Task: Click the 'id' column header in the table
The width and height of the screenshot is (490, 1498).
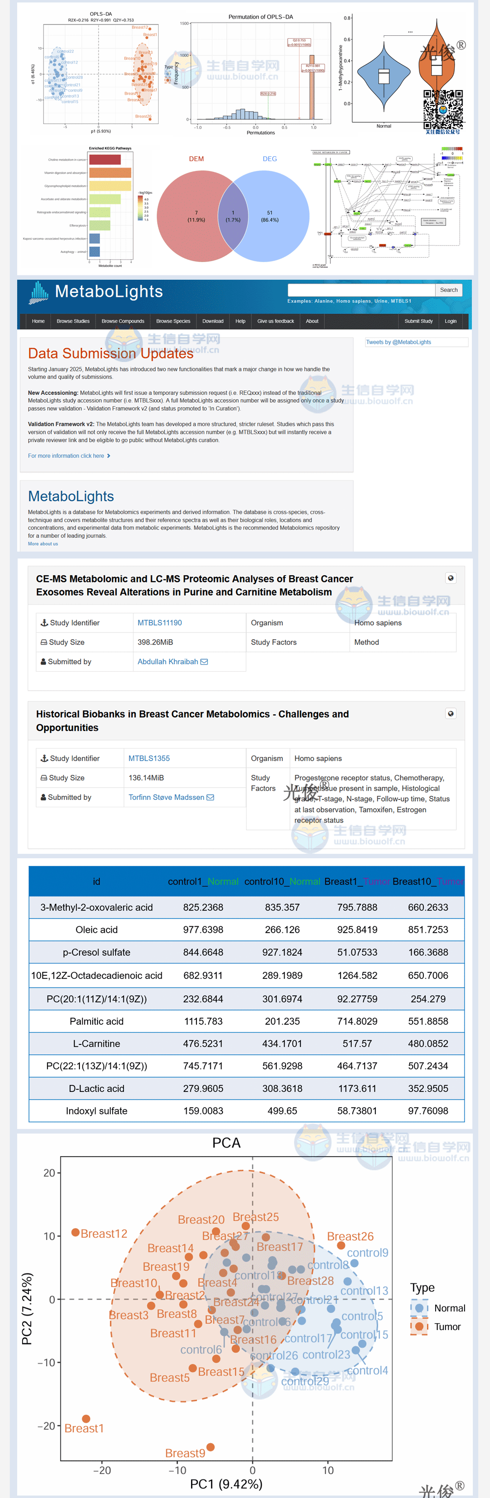Action: [97, 882]
